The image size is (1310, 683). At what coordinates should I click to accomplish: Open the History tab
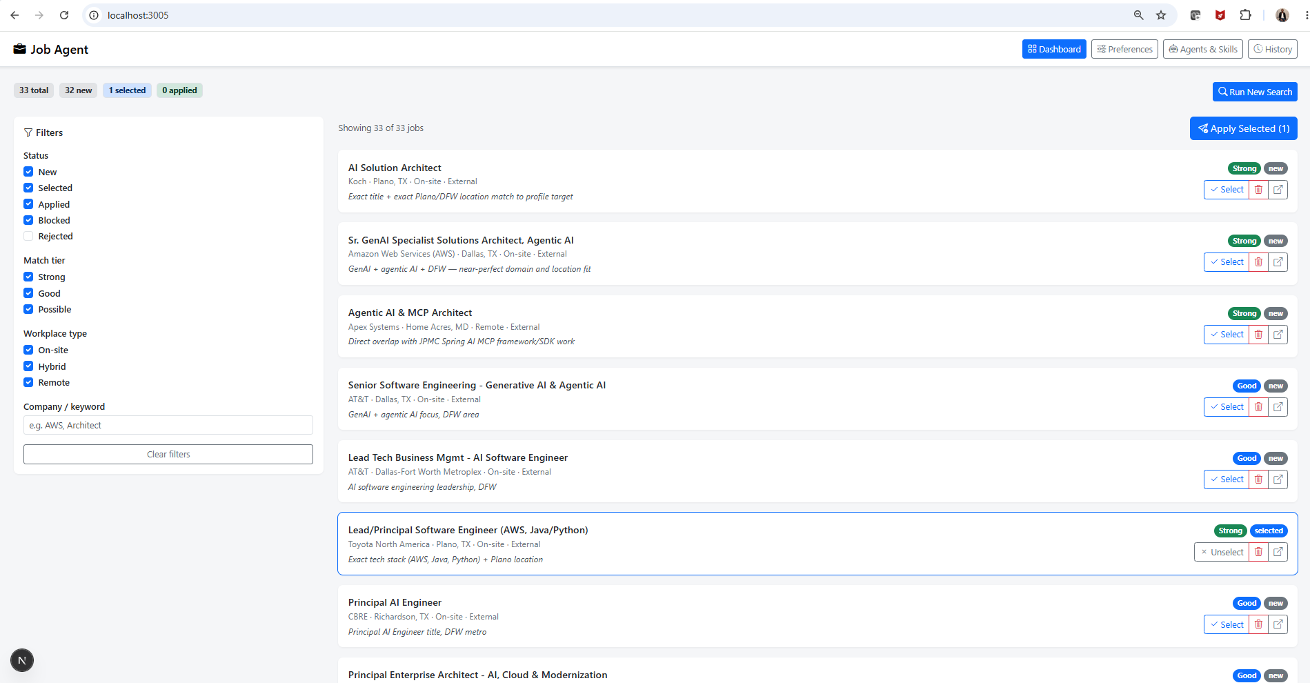tap(1273, 49)
